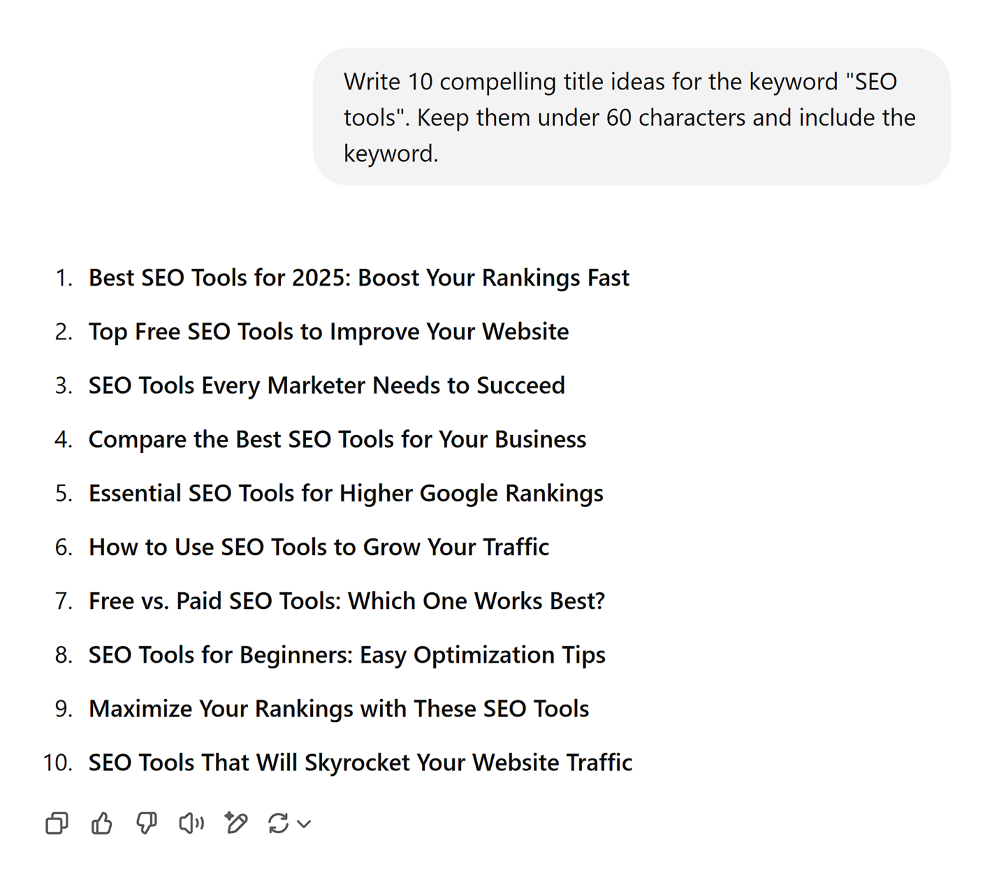1006x882 pixels.
Task: Select the "Top Free SEO Tools" title line
Action: point(328,332)
